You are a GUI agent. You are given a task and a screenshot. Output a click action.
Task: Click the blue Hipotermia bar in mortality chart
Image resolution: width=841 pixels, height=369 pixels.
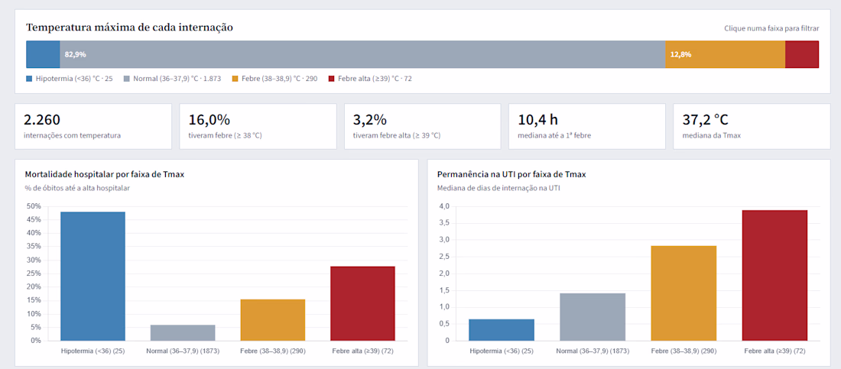(x=93, y=277)
